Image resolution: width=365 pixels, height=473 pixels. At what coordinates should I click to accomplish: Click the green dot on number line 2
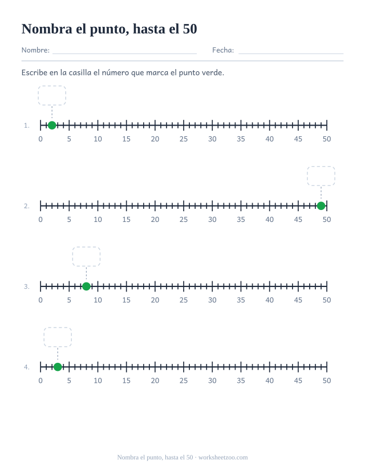tap(321, 206)
